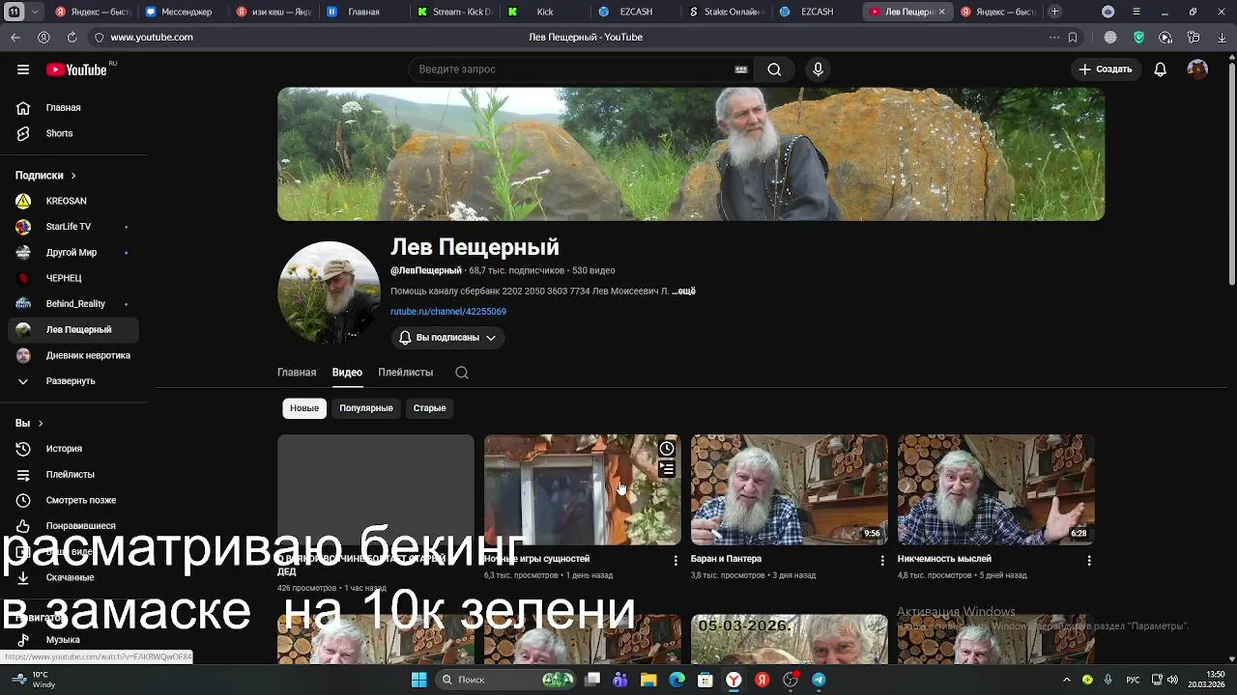Switch to the Stream - Kick browser tab
The height and width of the screenshot is (695, 1237).
tap(454, 12)
